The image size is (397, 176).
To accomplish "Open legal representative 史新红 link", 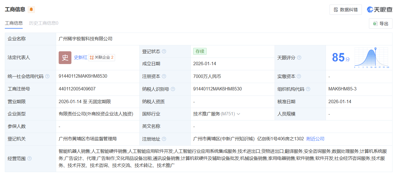I will pos(80,58).
